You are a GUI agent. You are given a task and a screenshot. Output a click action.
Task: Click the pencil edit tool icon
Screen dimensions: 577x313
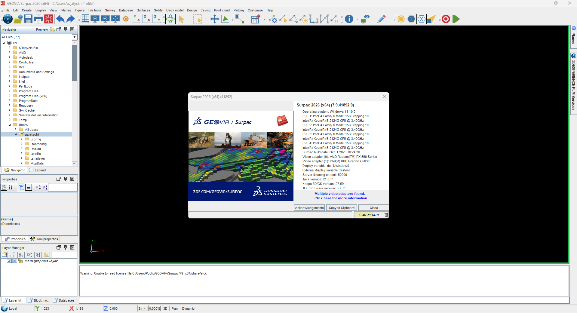coord(382,19)
